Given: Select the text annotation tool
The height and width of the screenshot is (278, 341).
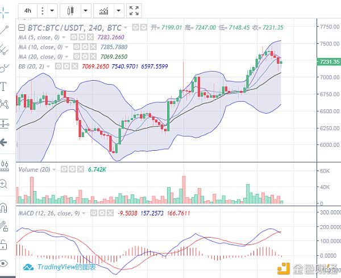Looking at the screenshot, I should (3, 86).
